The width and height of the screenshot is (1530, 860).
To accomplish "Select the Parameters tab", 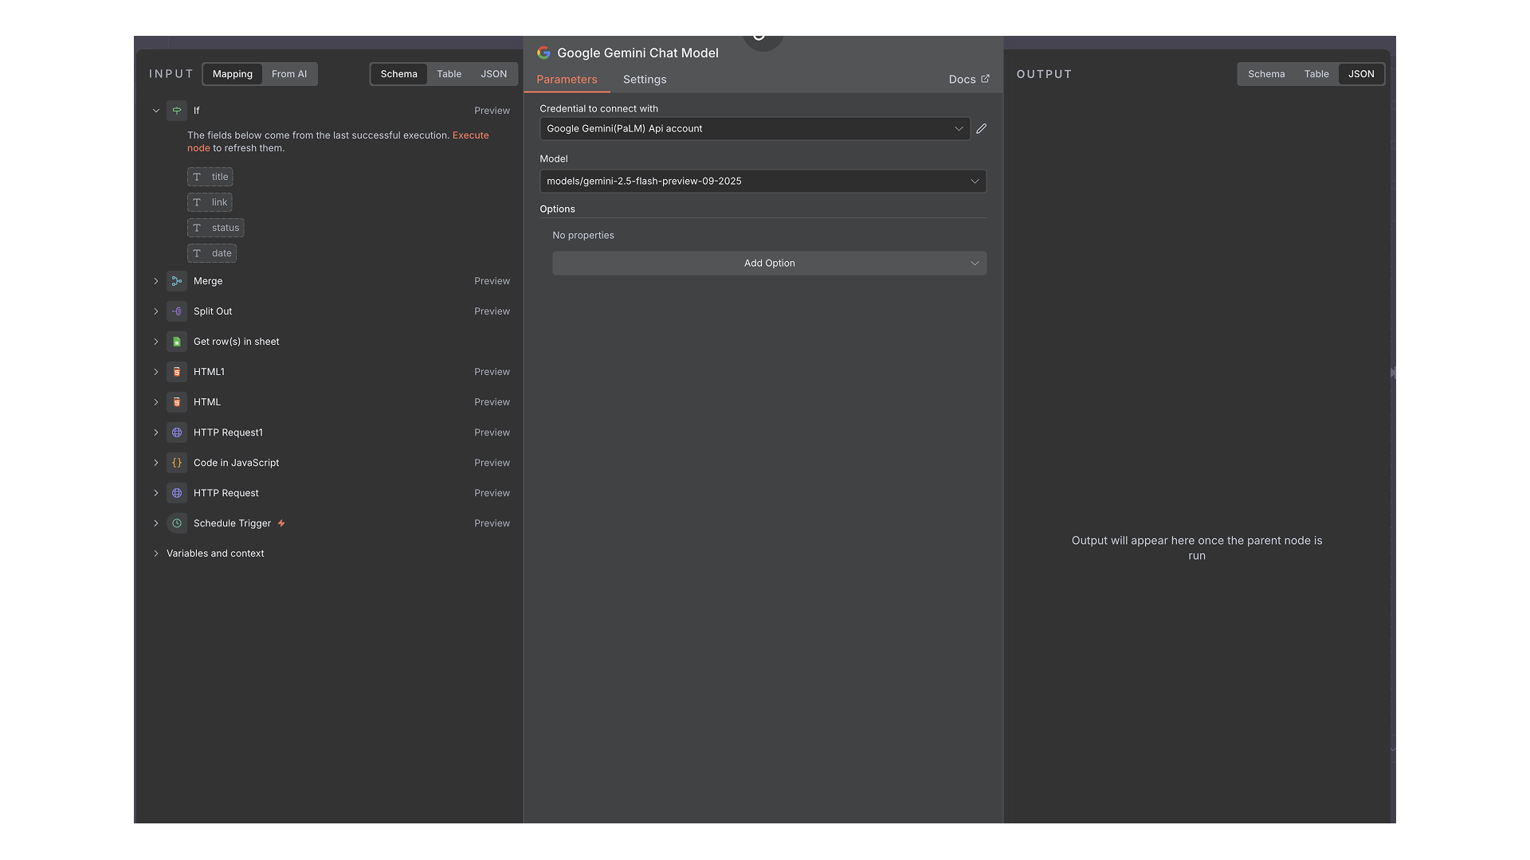I will click(x=567, y=80).
